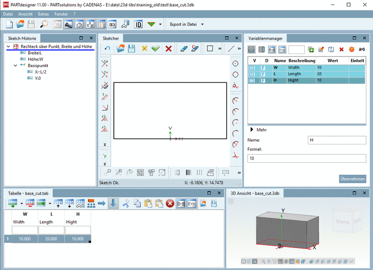Click the ID button in main toolbar
This screenshot has height=270, width=373.
click(x=138, y=24)
